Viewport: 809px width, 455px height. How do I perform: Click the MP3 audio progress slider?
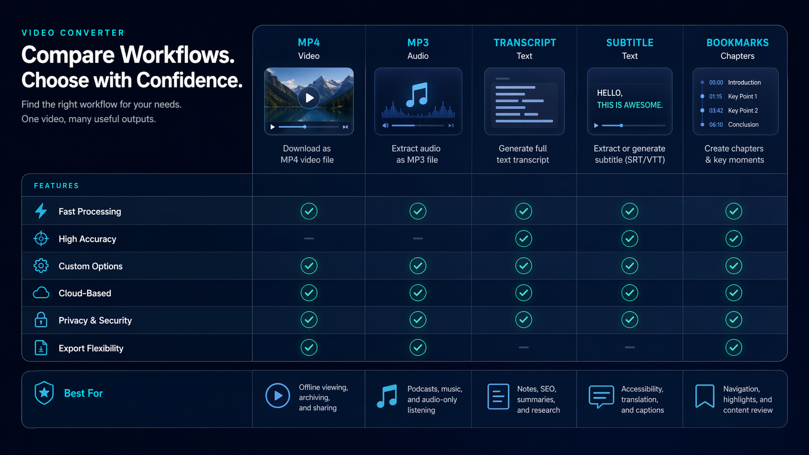tap(418, 126)
